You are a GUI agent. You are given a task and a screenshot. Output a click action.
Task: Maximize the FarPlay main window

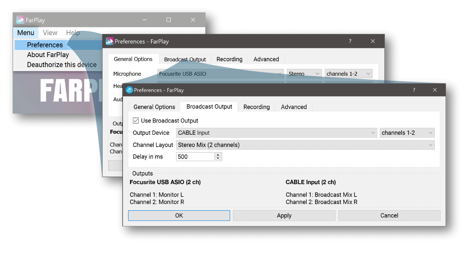(168, 20)
